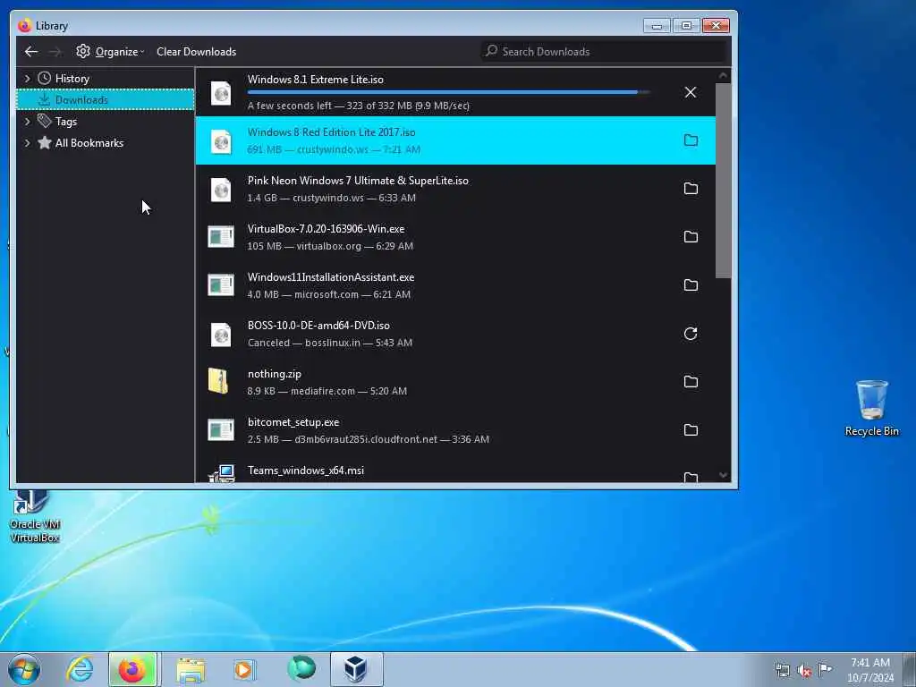This screenshot has height=687, width=916.
Task: Select the Windows 8.1 Extreme Lite.iso file name
Action: pos(316,80)
